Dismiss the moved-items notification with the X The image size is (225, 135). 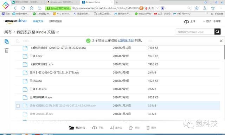point(221,41)
